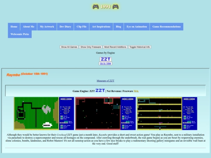
Task: Open the Webcomic Picks page
Action: pyautogui.click(x=20, y=34)
